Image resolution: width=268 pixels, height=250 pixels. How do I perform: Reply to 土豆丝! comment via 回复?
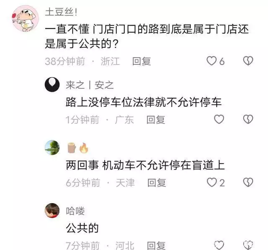(x=142, y=61)
